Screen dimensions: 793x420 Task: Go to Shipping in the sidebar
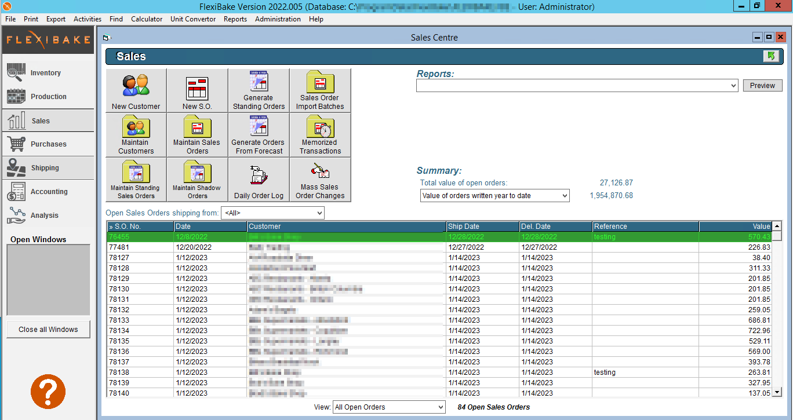48,168
